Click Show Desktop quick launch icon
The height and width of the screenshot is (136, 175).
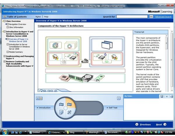(x=13, y=132)
